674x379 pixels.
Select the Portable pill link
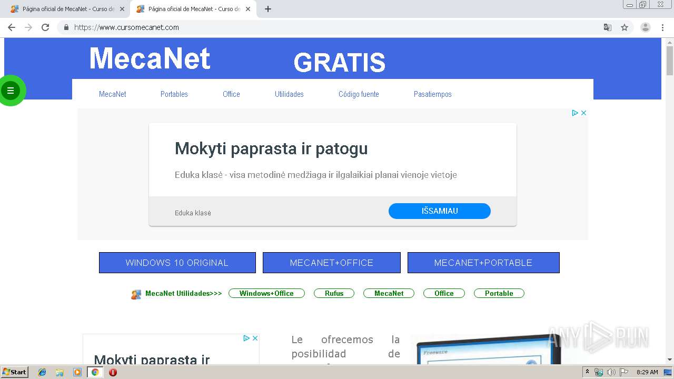click(499, 293)
